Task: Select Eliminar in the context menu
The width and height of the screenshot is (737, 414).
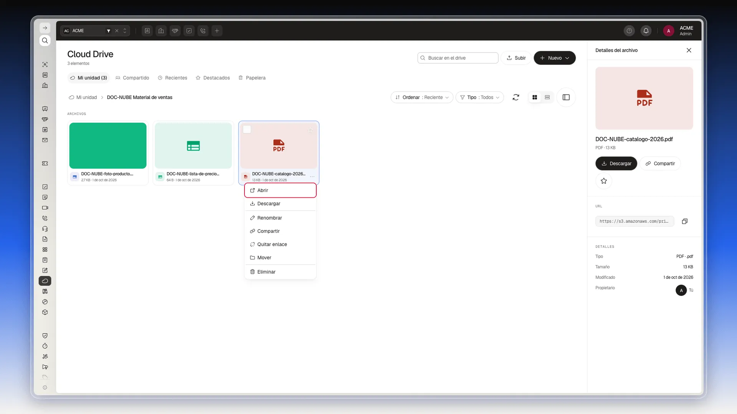Action: point(280,272)
